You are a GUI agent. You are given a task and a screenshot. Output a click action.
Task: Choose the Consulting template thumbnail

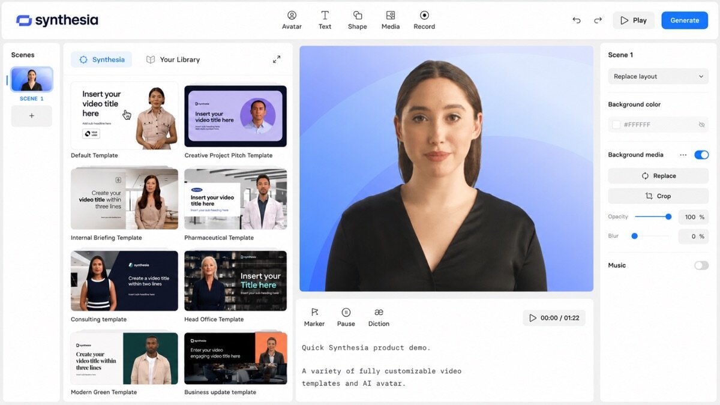coord(124,281)
